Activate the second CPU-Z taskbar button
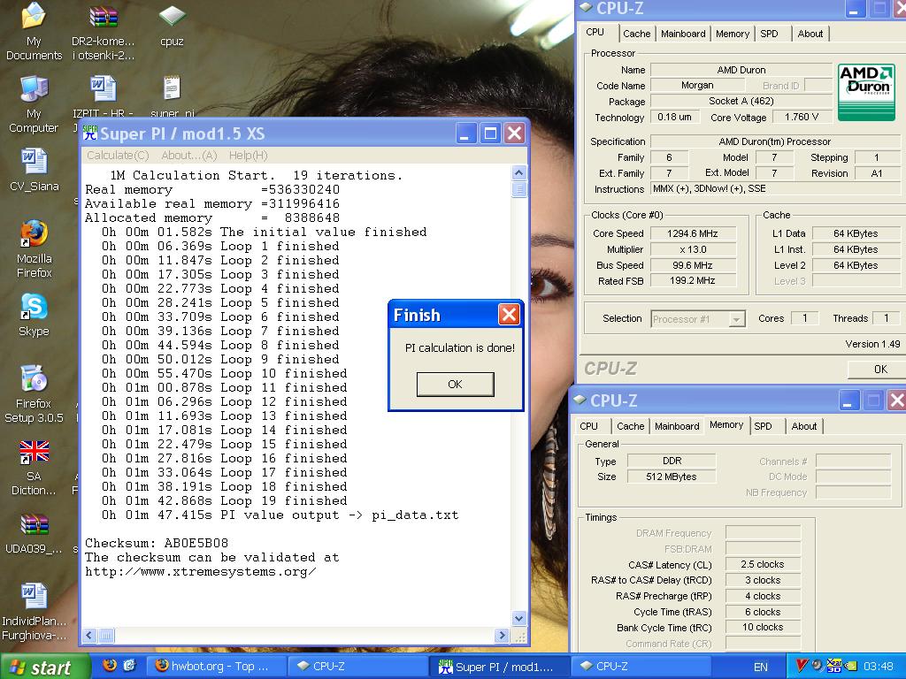This screenshot has height=679, width=906. pyautogui.click(x=639, y=667)
